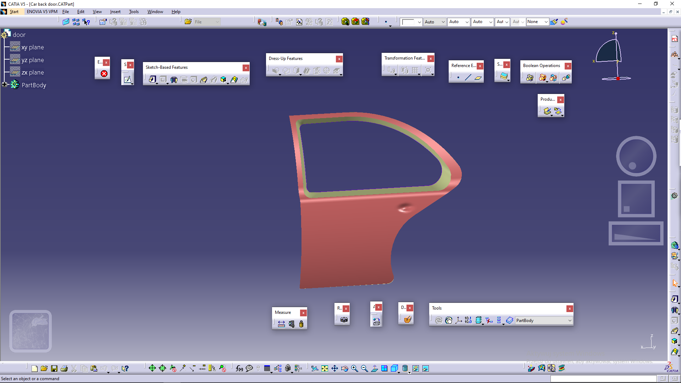Select the Line reference element tool
This screenshot has width=681, height=383.
[468, 78]
